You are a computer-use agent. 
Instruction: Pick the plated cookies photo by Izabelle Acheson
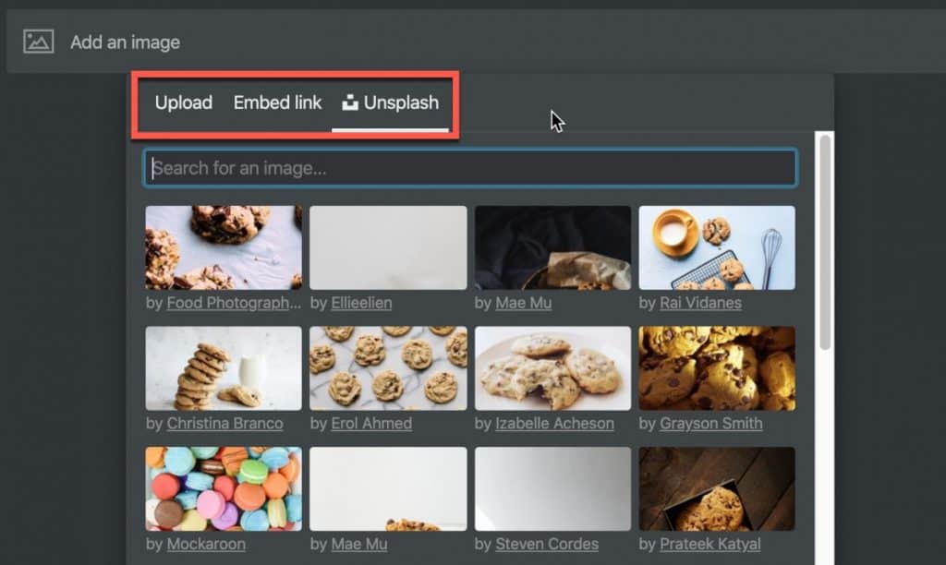click(x=552, y=367)
